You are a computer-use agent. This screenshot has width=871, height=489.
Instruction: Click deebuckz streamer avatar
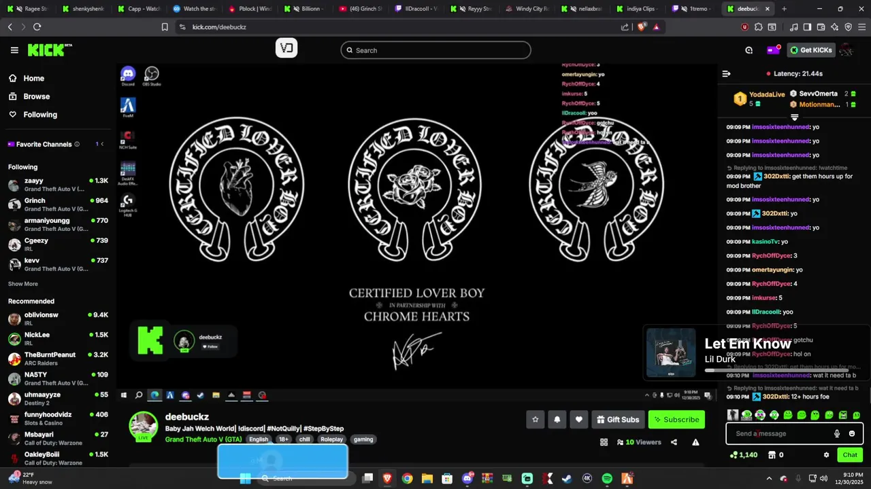144,426
